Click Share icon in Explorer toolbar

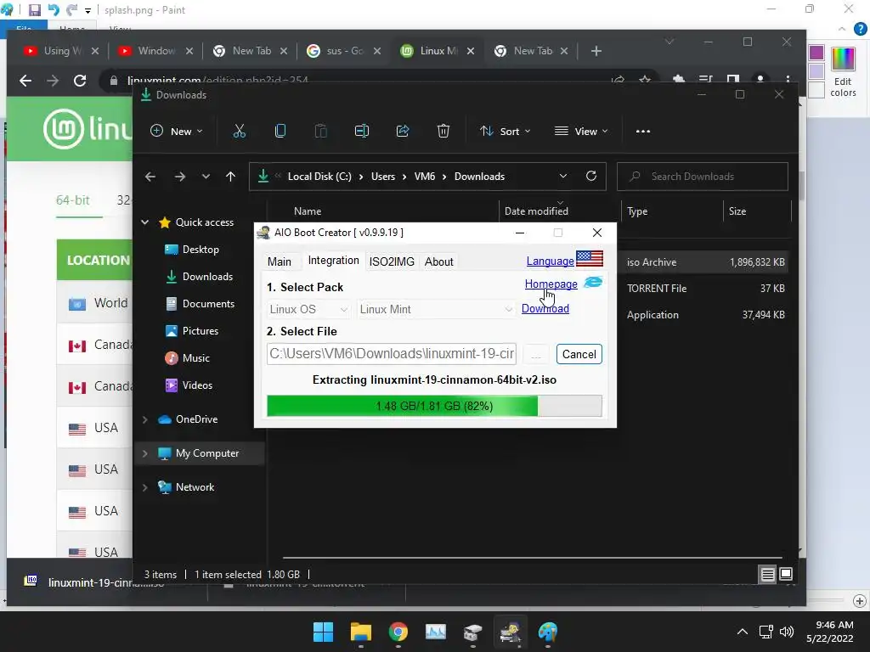(403, 132)
